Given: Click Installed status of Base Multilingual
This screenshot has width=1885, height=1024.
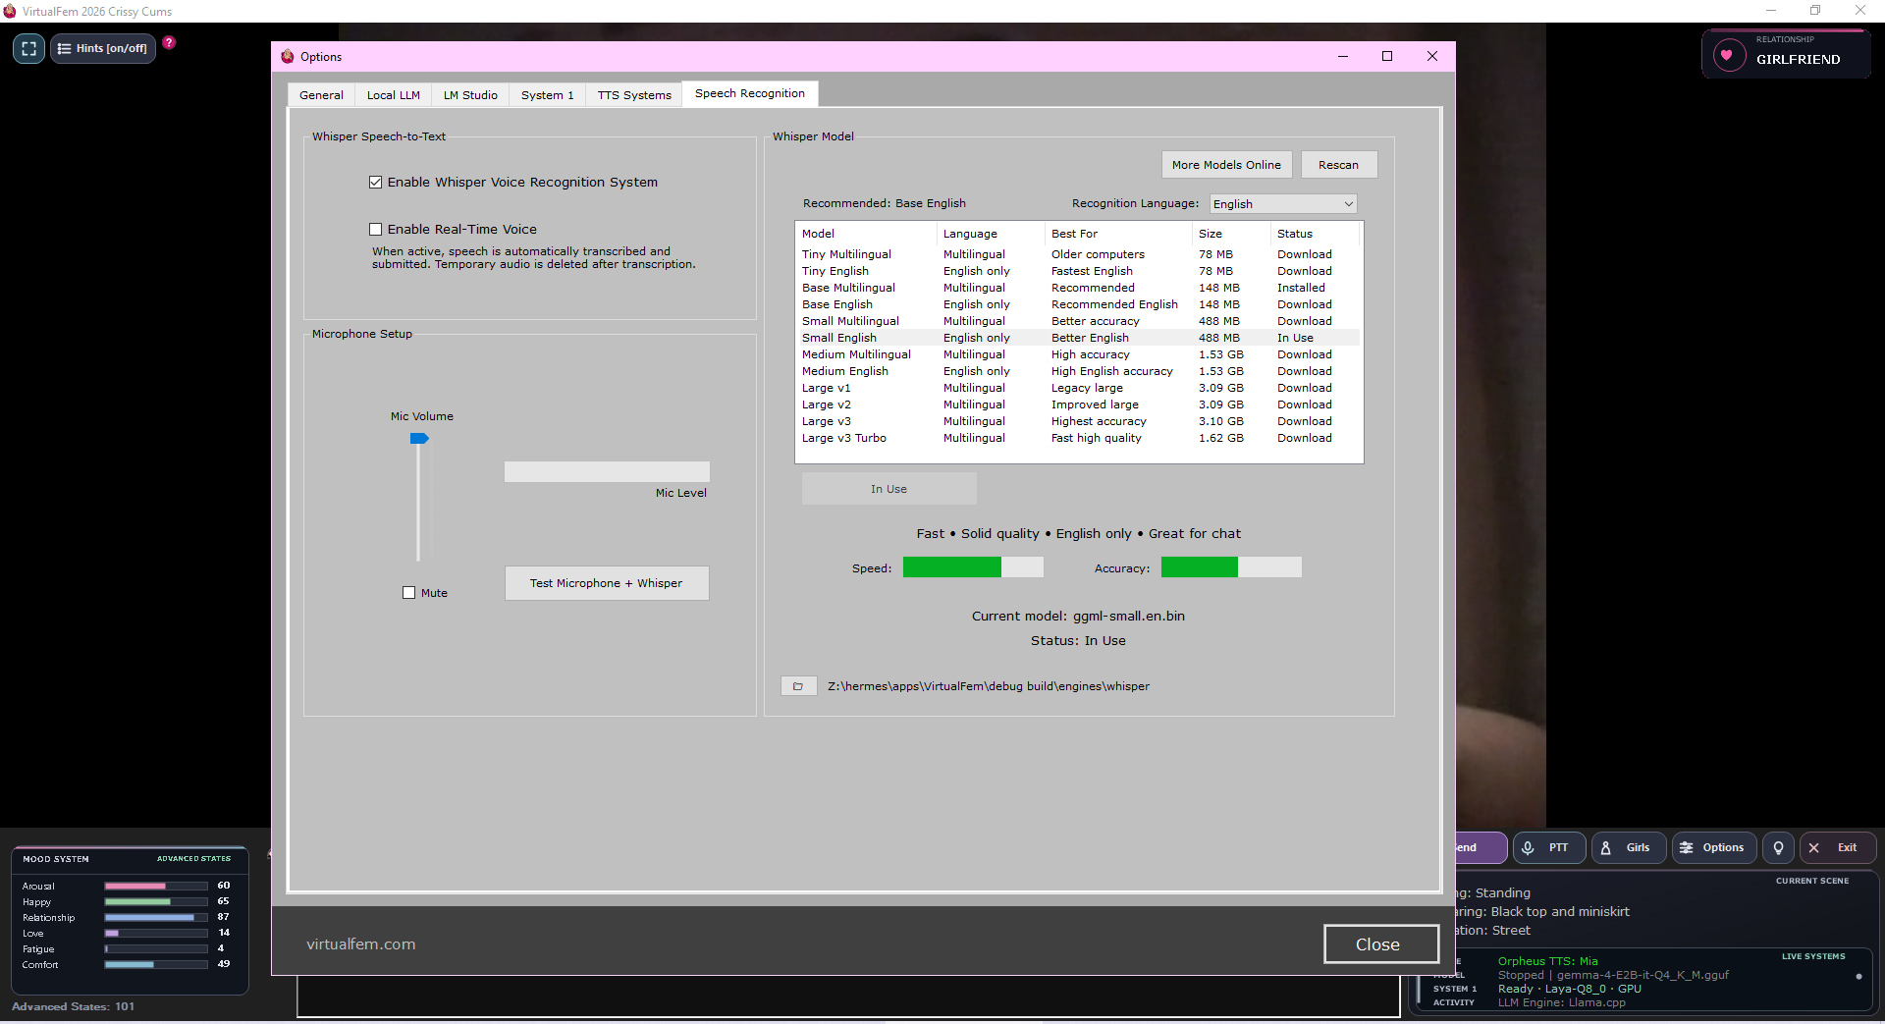Looking at the screenshot, I should point(1301,288).
